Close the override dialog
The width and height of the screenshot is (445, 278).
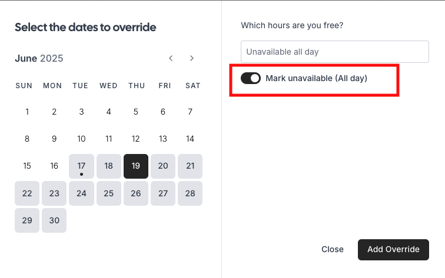[333, 249]
